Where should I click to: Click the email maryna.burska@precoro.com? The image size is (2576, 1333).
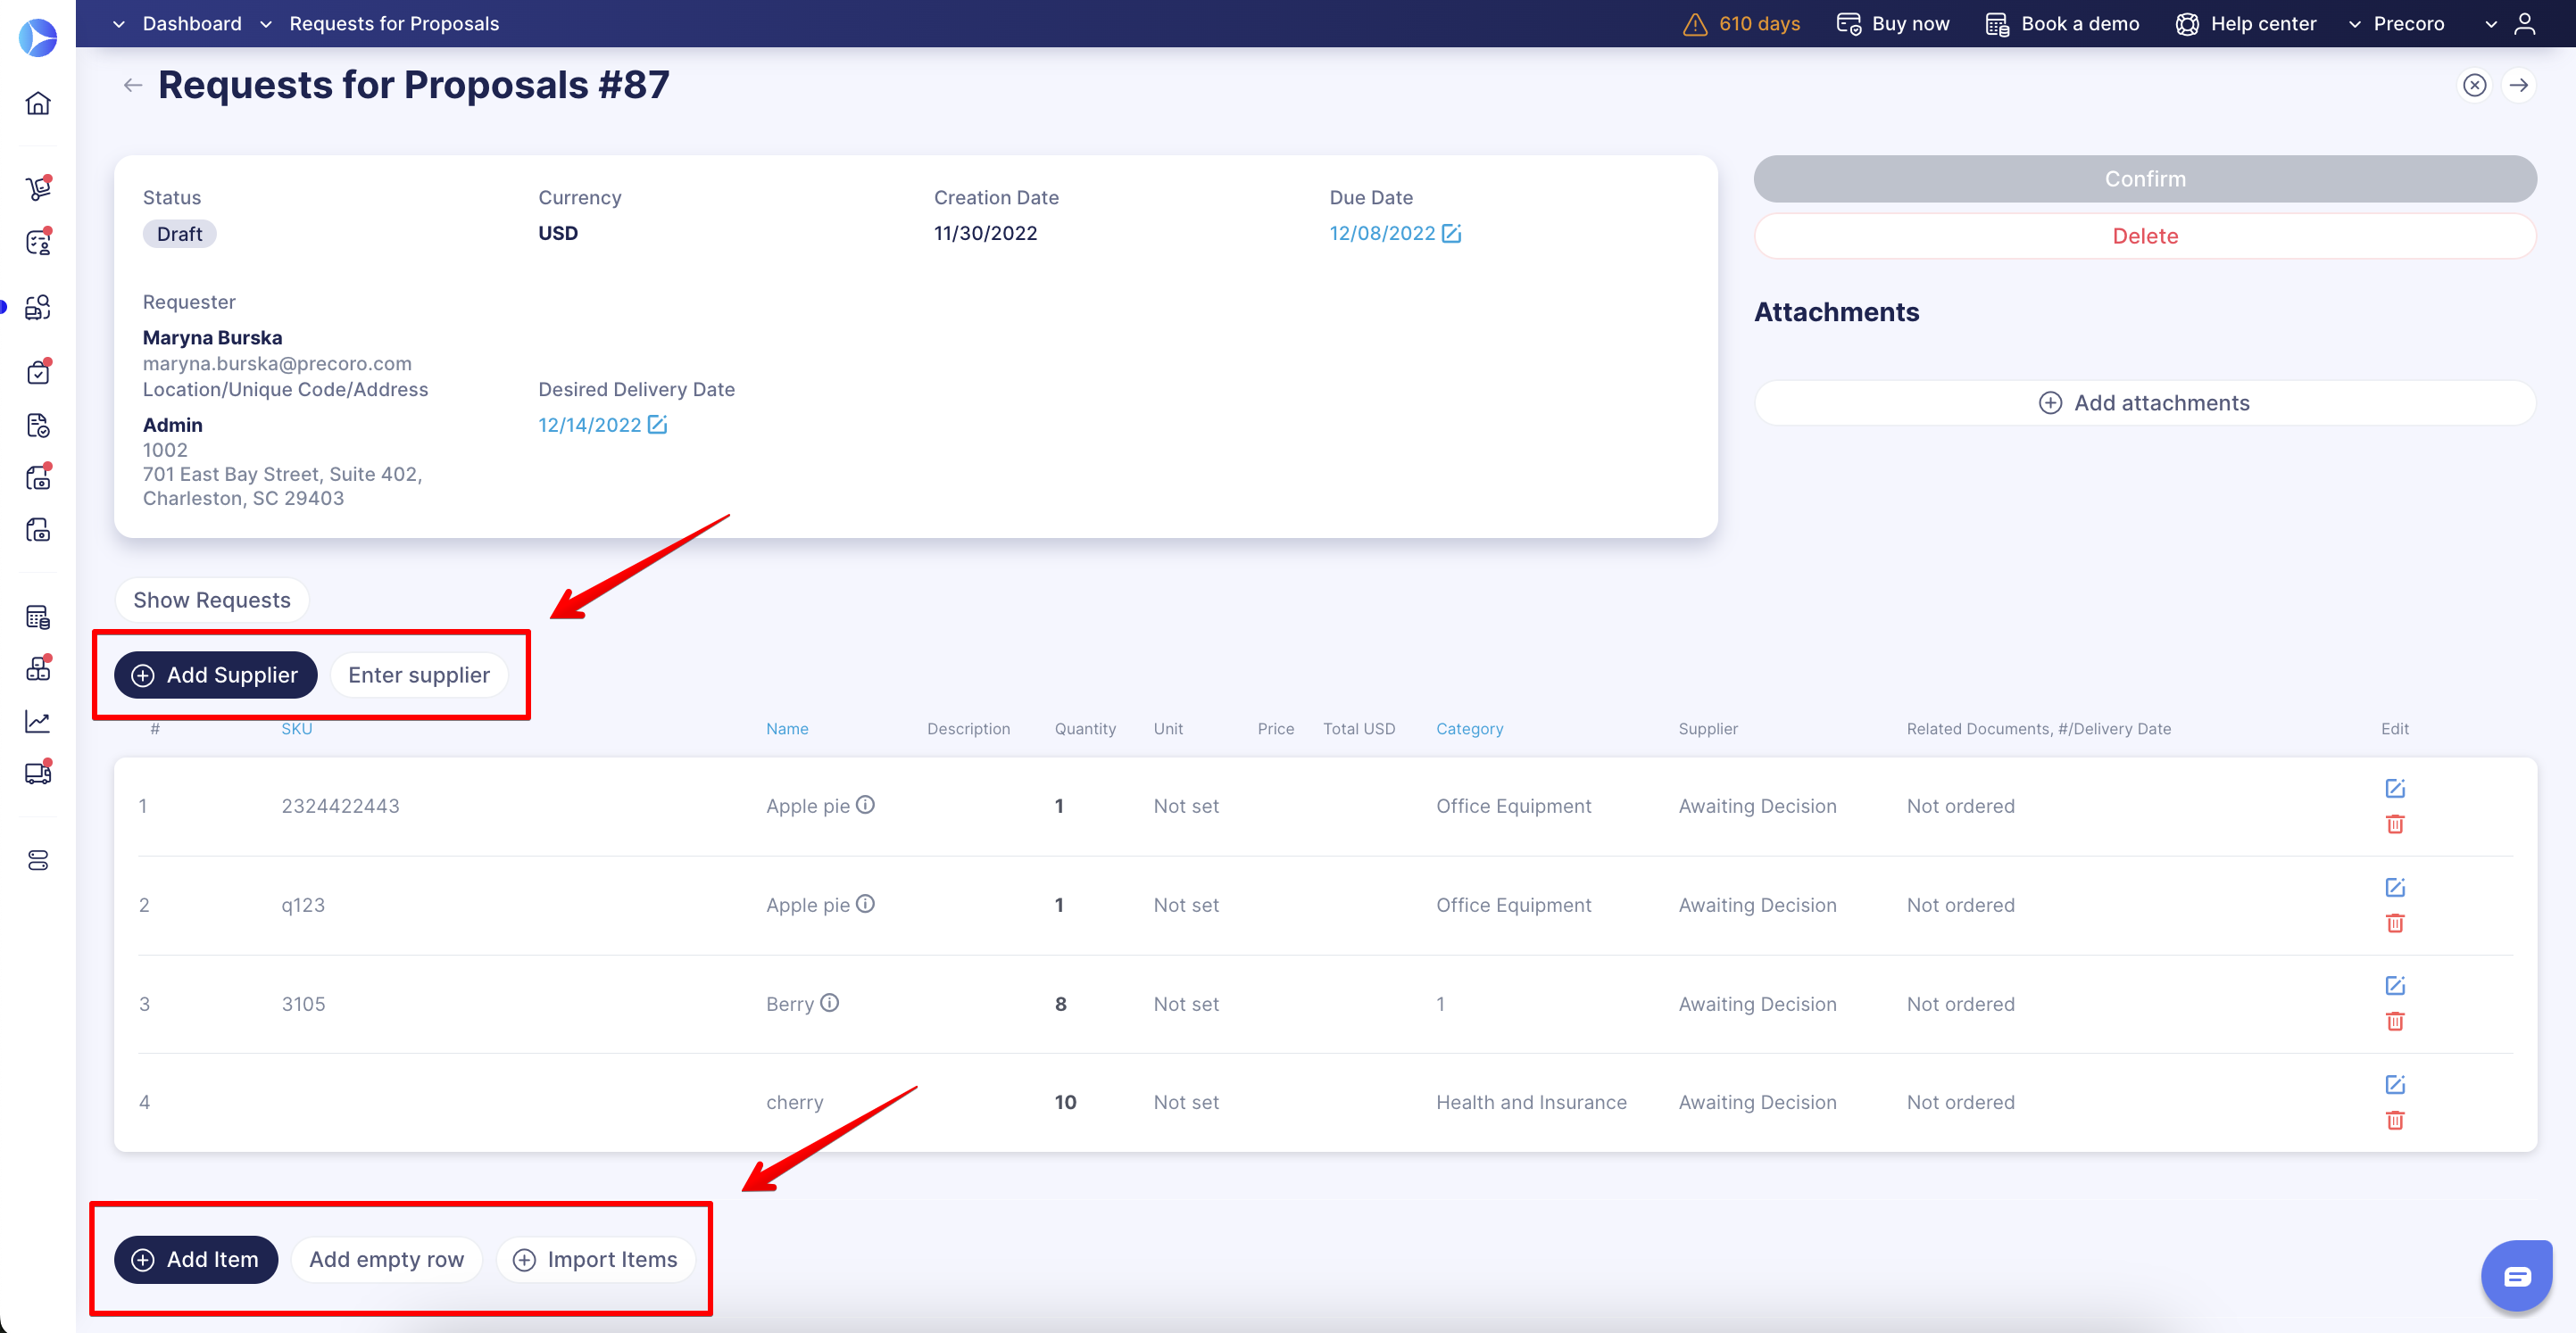(x=277, y=364)
